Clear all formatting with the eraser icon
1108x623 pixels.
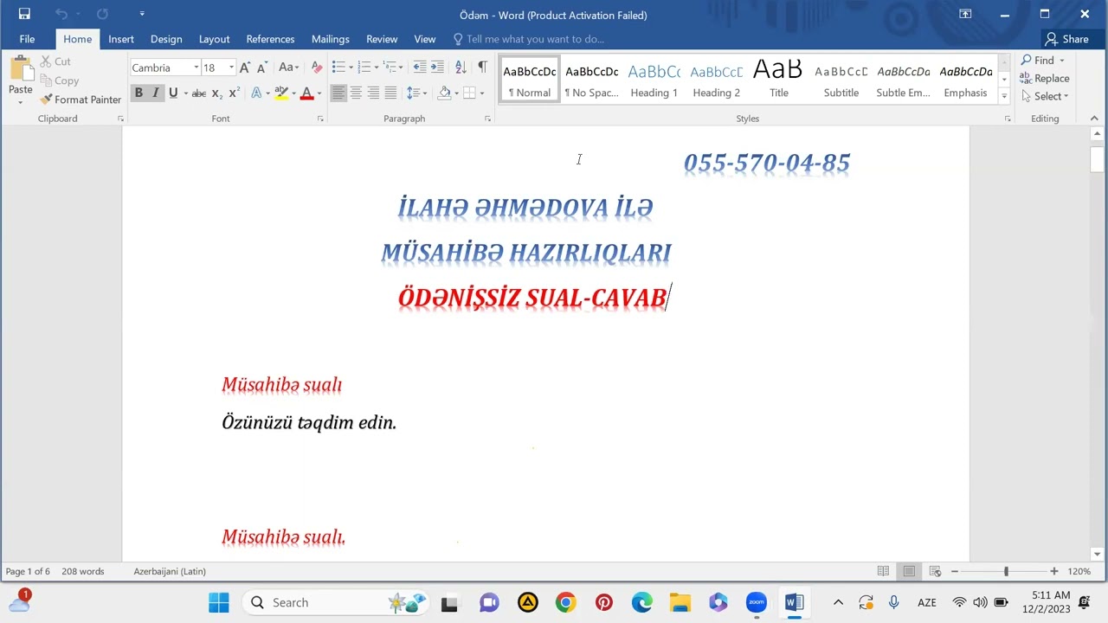point(316,67)
